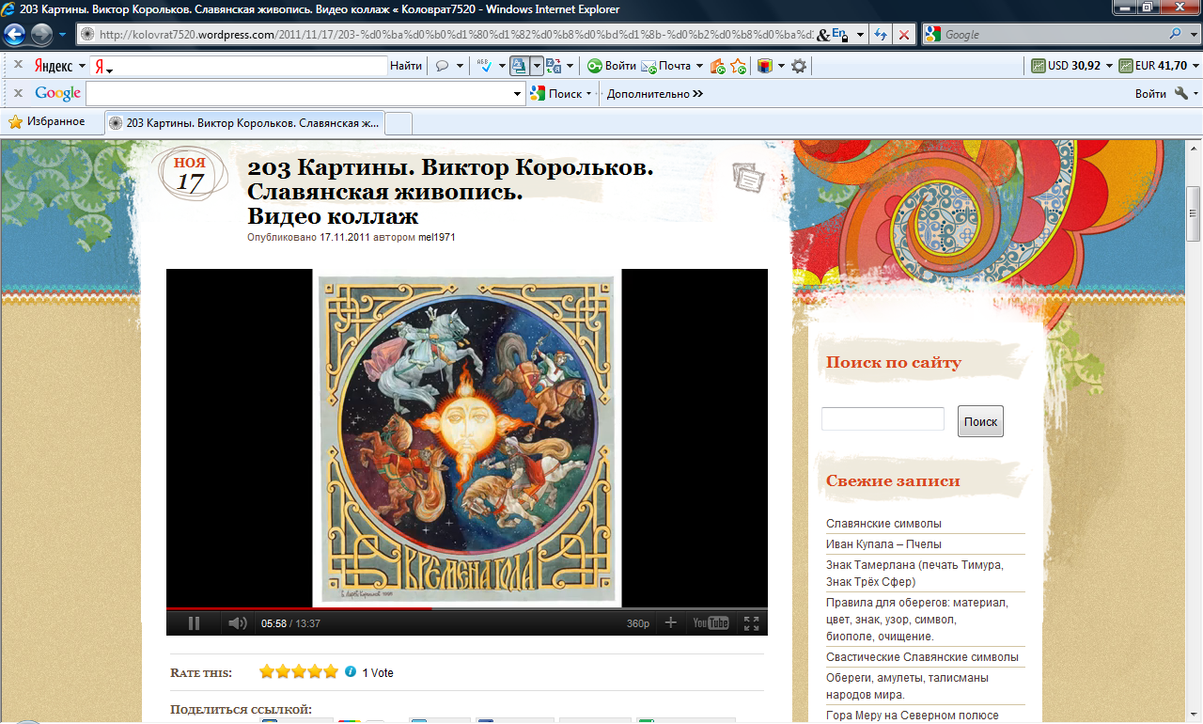1203x724 pixels.
Task: Open the Свастические Славянские символы post
Action: pyautogui.click(x=922, y=657)
